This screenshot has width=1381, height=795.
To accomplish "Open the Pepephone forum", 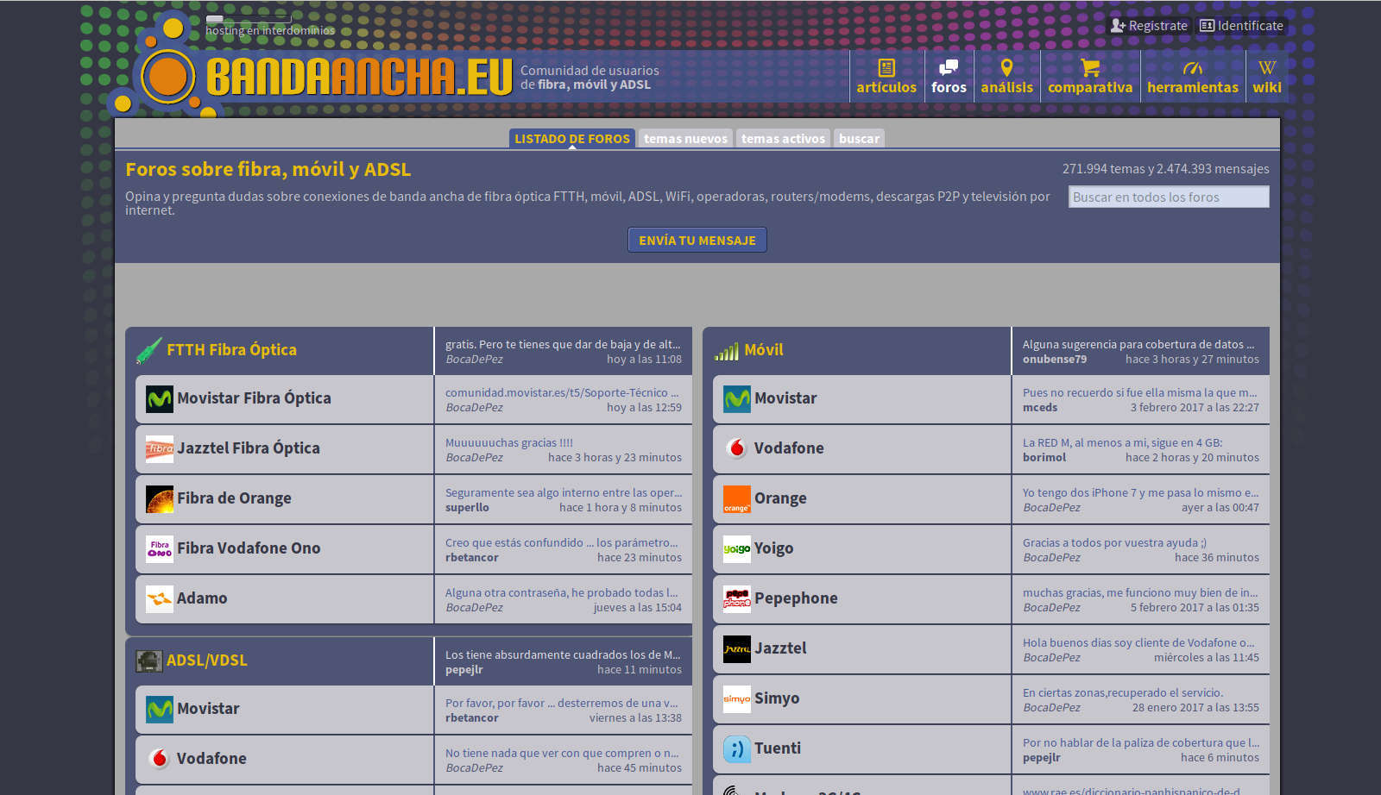I will point(796,598).
